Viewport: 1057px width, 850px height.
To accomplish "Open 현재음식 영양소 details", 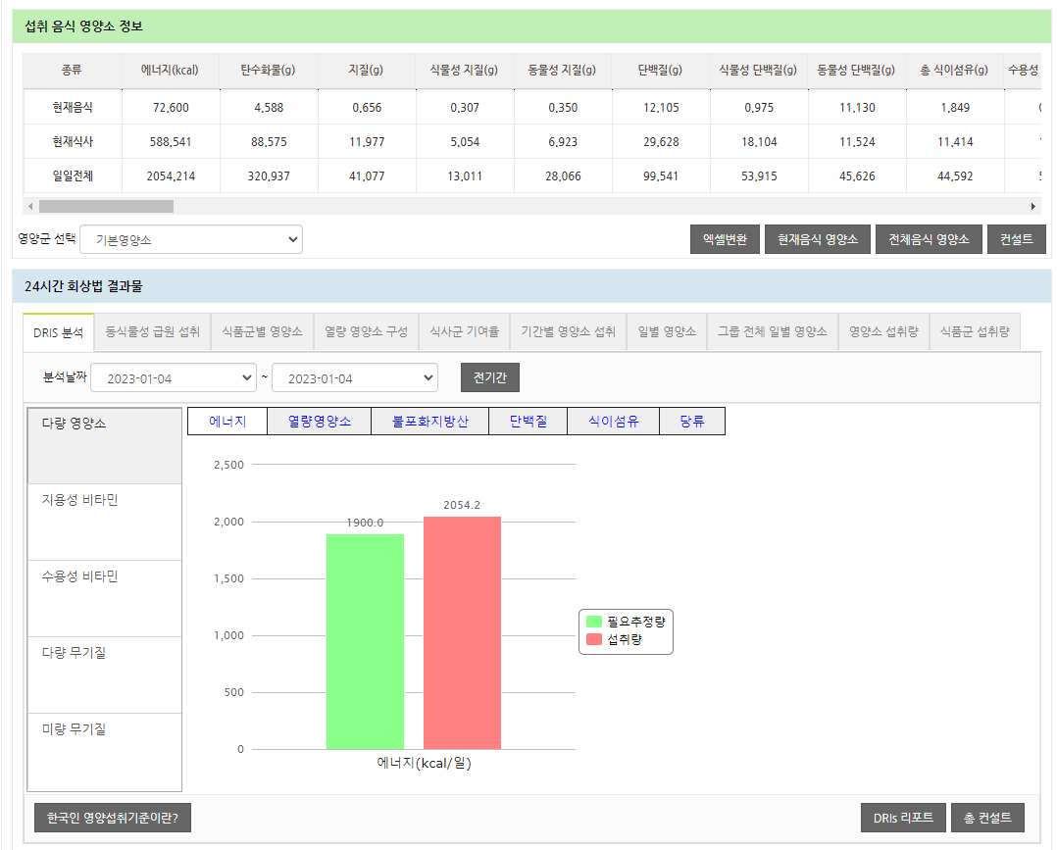I will [818, 239].
